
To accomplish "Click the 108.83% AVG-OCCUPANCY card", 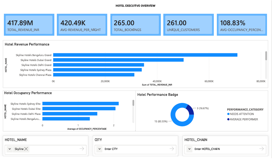I will [x=242, y=25].
